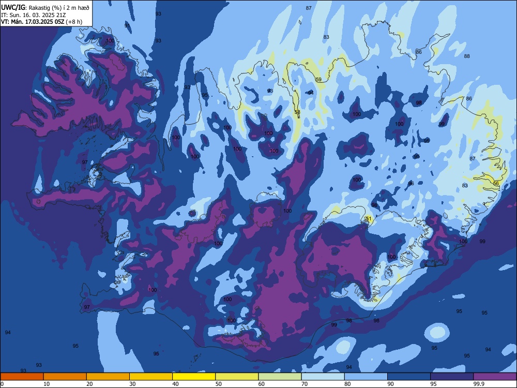Click the pale green 60–70 legend swatch

[280, 377]
